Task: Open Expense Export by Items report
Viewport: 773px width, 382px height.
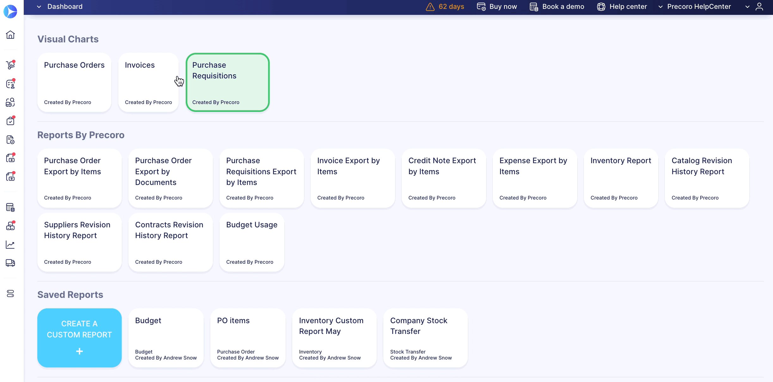Action: pyautogui.click(x=535, y=178)
